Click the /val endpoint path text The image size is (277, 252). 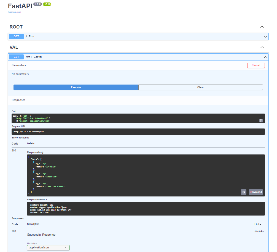29,57
